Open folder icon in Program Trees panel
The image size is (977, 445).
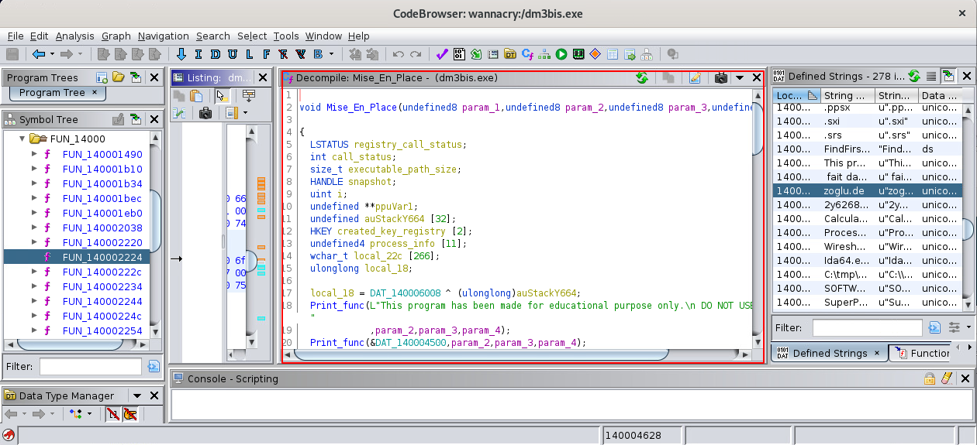pos(119,77)
